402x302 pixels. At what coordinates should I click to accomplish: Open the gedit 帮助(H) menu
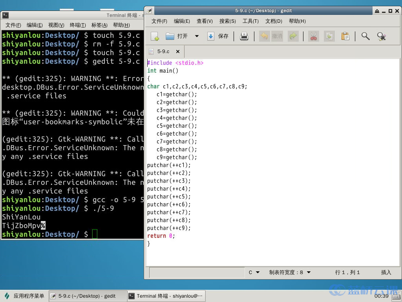pos(297,21)
